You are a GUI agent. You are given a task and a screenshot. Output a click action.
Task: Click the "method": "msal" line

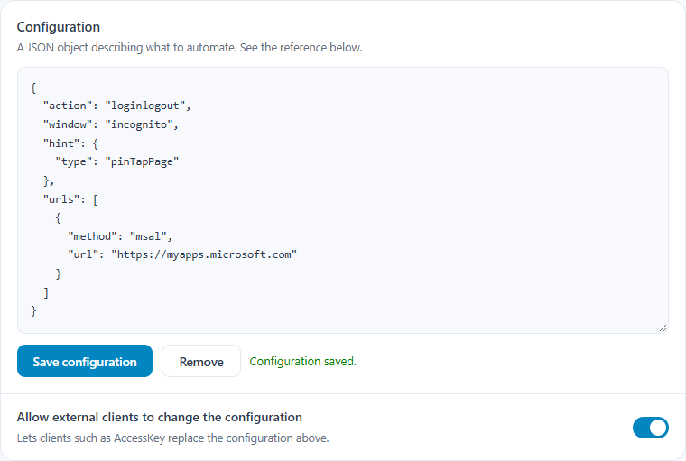(120, 236)
